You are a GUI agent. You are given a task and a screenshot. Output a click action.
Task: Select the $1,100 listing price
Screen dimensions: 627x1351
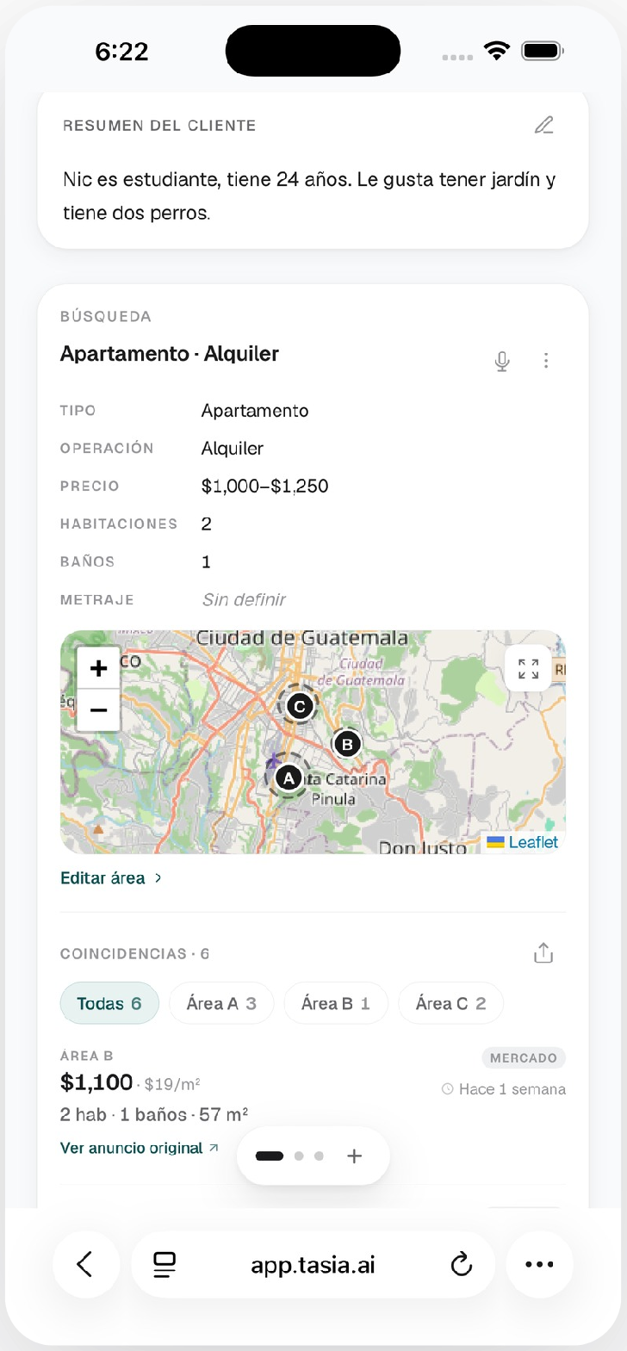point(96,1082)
